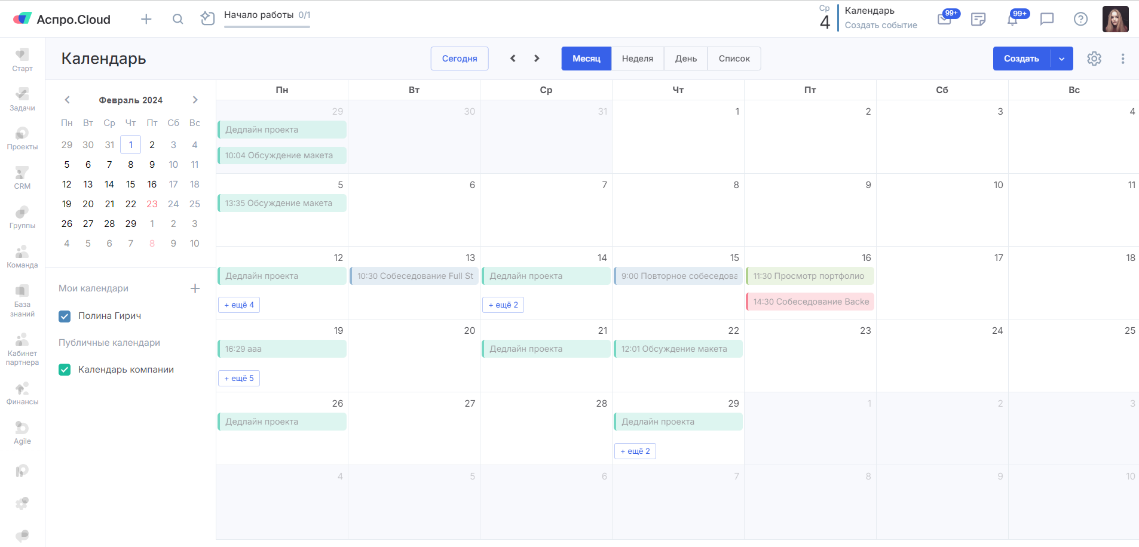Open the three-dot more options menu
1139x547 pixels.
point(1123,59)
